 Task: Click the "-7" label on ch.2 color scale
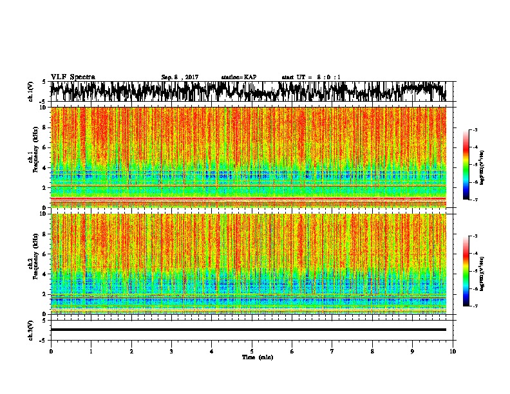475,306
